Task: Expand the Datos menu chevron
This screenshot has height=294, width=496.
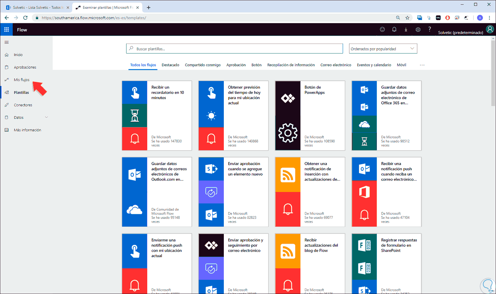Action: click(46, 117)
